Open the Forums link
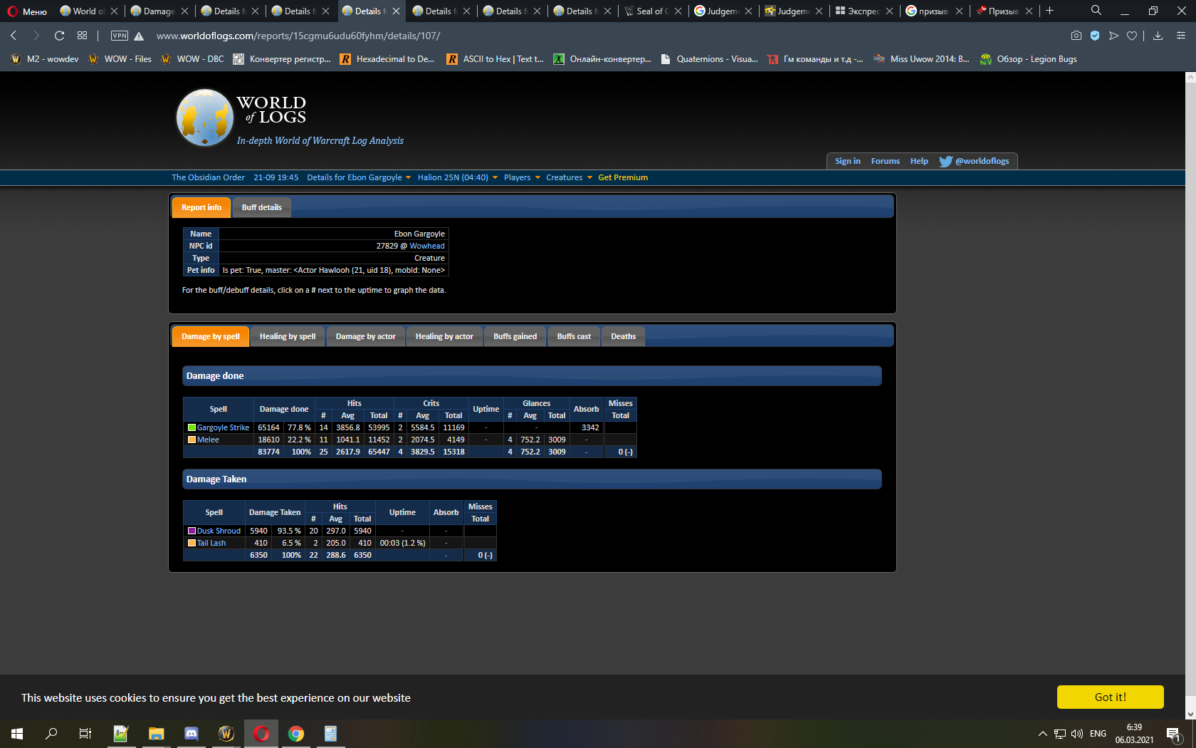1196x748 pixels. 885,161
